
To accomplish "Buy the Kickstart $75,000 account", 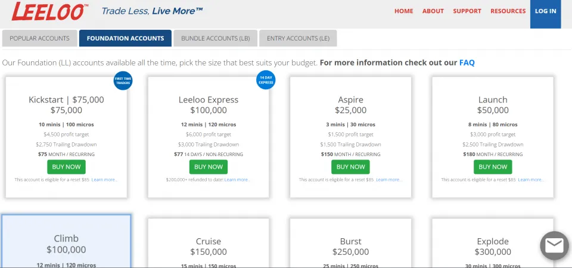I will tap(66, 167).
